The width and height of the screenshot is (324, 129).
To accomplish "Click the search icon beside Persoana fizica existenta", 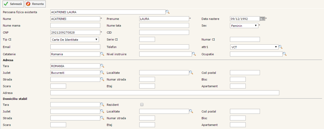I will (x=167, y=12).
